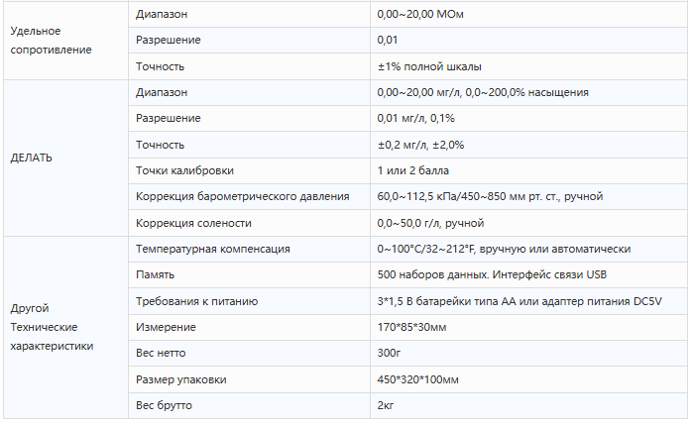Select the "±0,2 мг/л, ±2,0%" accuracy value

pos(420,145)
